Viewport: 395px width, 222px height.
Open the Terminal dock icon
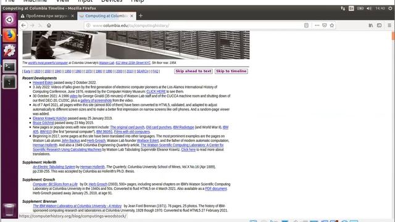[x=9, y=67]
